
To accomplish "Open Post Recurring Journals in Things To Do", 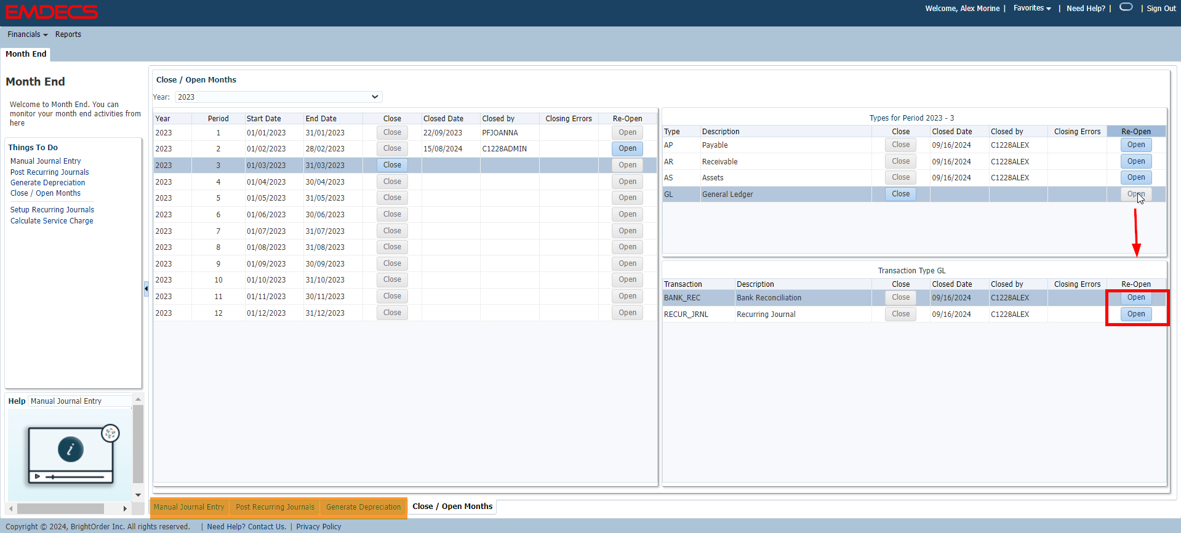I will [49, 172].
